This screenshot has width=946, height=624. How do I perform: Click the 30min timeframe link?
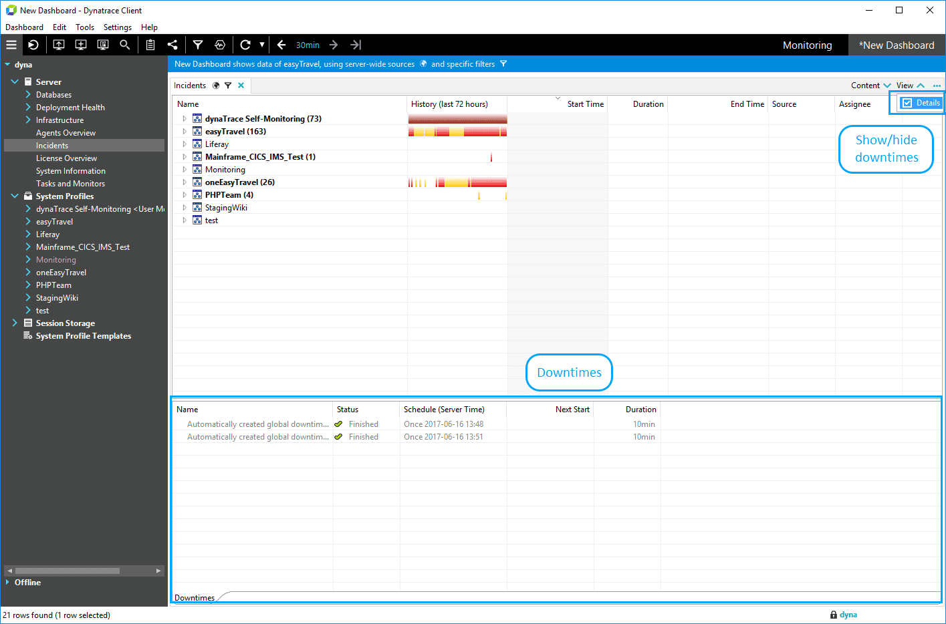[x=308, y=45]
